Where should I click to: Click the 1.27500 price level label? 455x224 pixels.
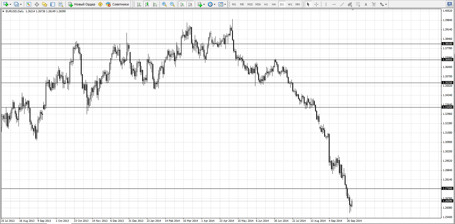(x=447, y=188)
